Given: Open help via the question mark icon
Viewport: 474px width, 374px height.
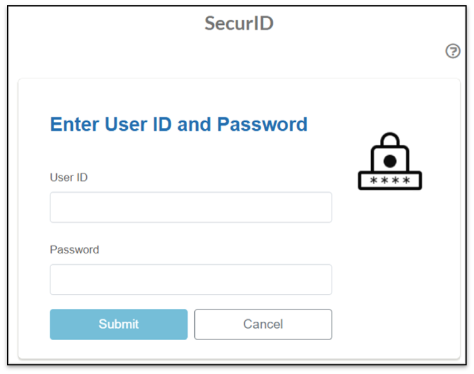Looking at the screenshot, I should pos(453,52).
